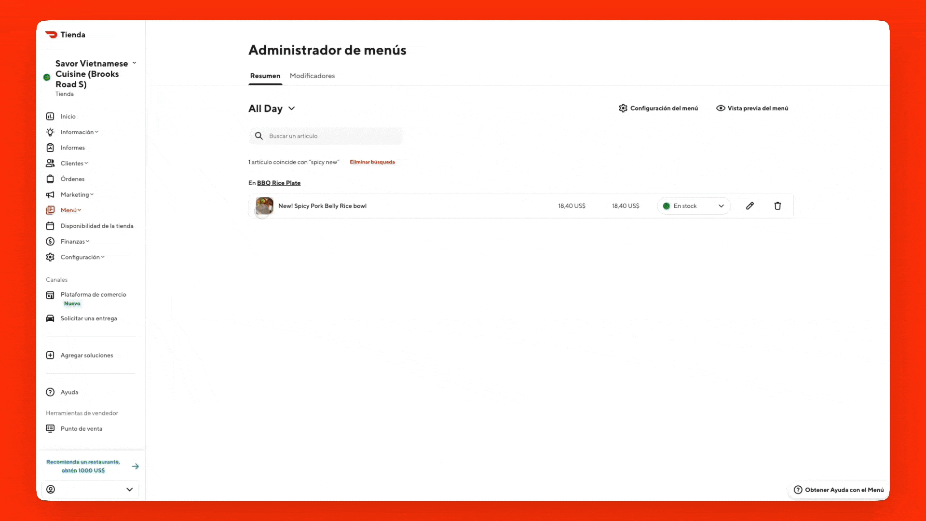Click Agregar soluciones plus icon

coord(50,355)
